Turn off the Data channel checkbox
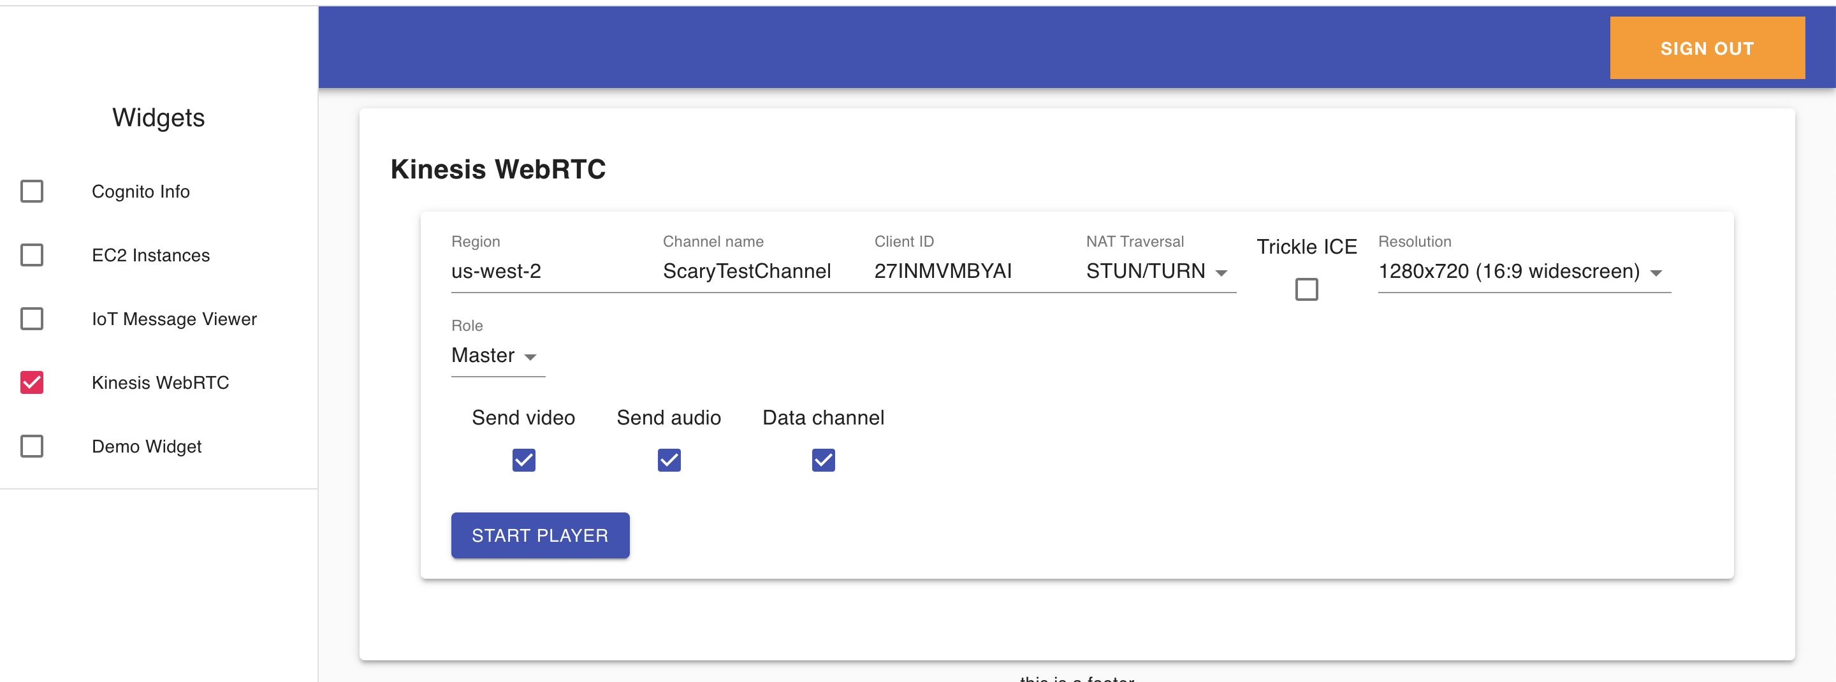The height and width of the screenshot is (682, 1836). (823, 460)
